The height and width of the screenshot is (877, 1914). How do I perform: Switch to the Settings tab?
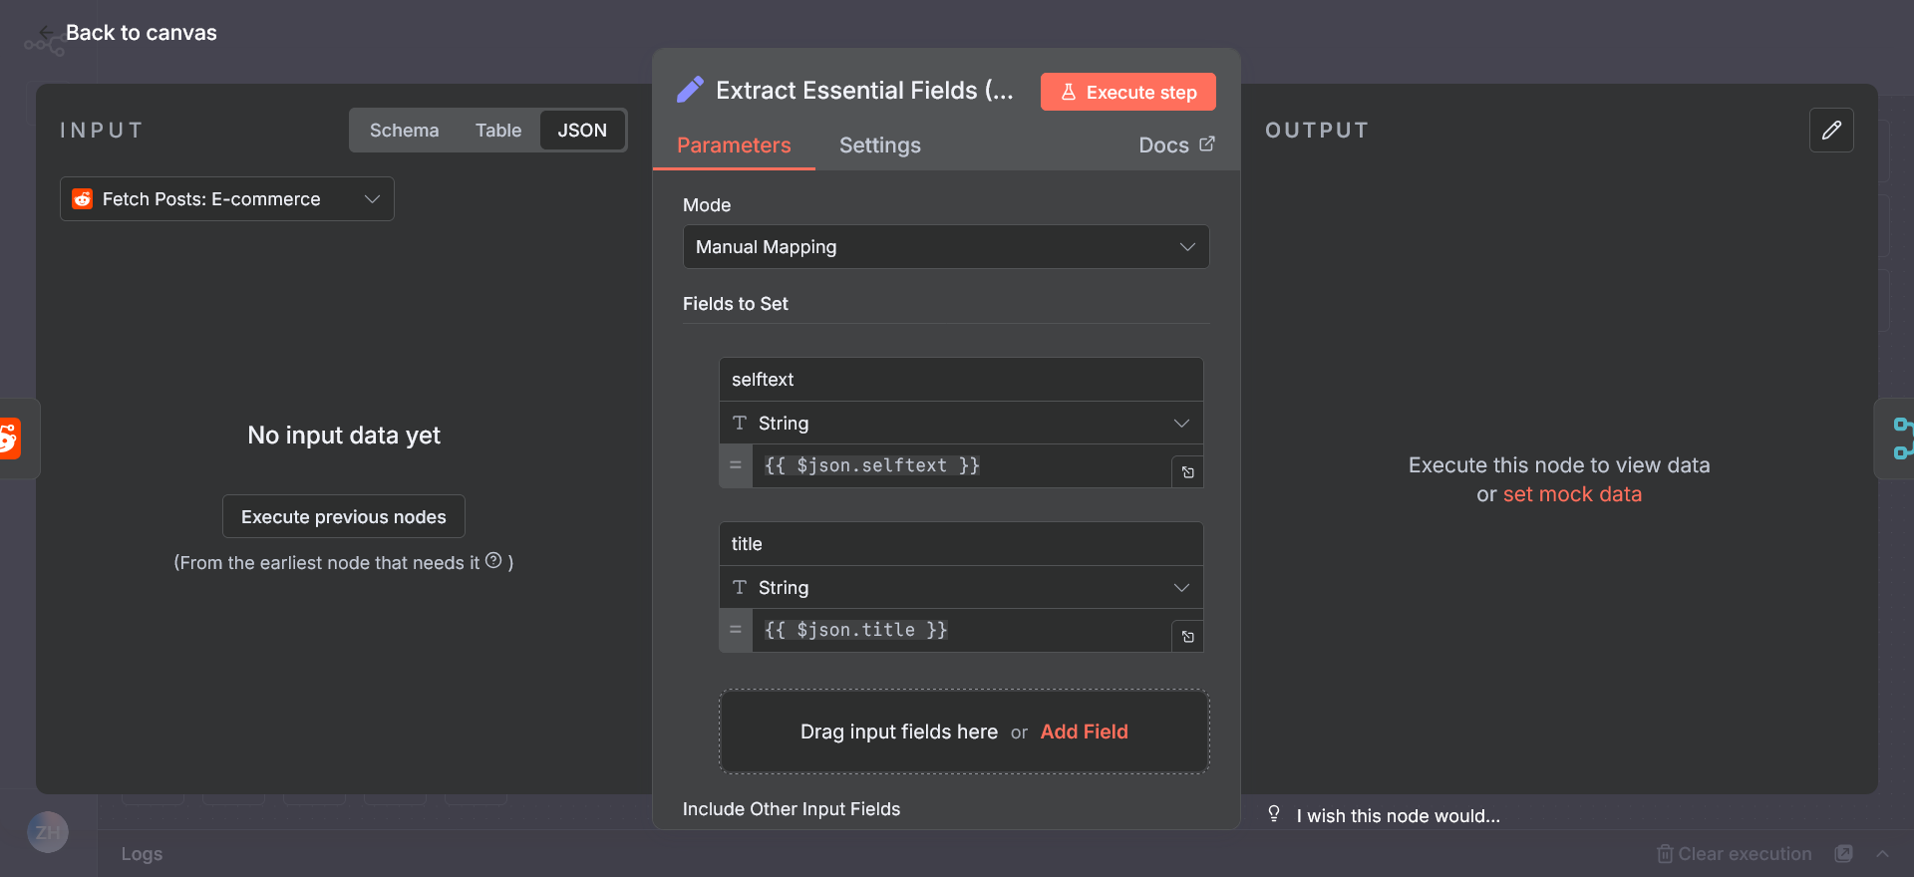(879, 146)
